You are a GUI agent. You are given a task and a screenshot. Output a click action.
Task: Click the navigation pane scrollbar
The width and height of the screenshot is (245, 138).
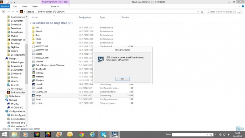point(27,64)
